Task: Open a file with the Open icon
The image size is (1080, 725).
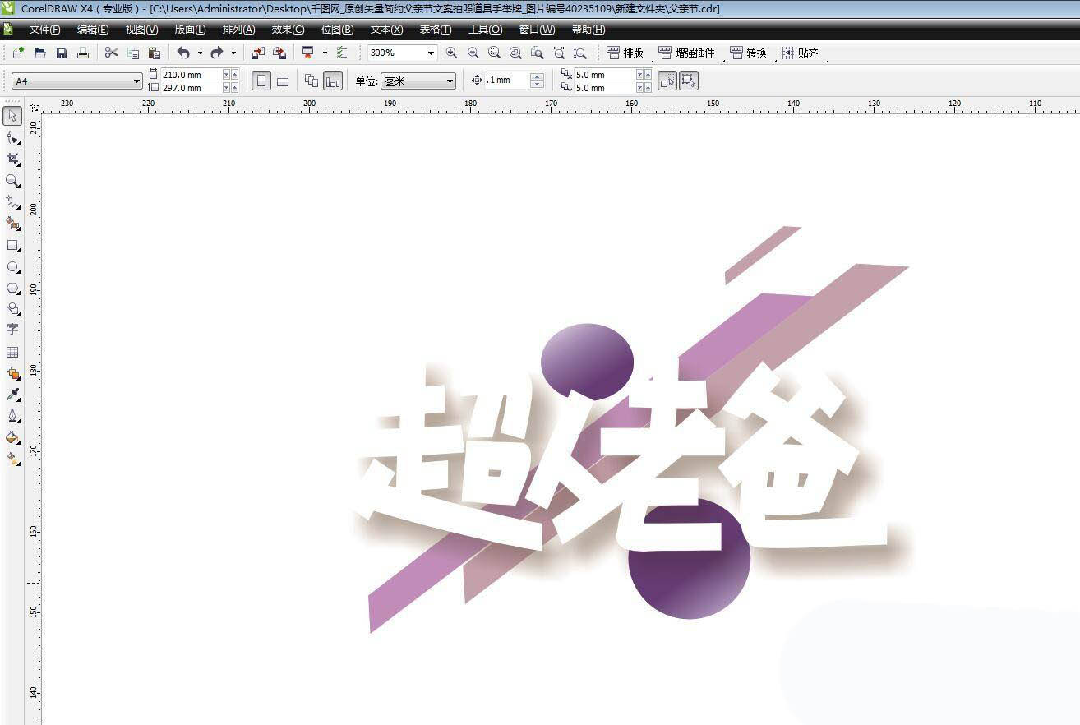Action: pyautogui.click(x=39, y=53)
